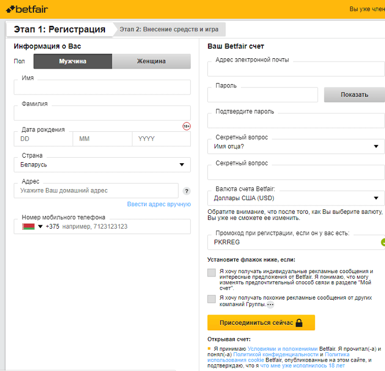Viewport: 385px width, 371px height.
Task: Open the Валюта счета currency dropdown
Action: pyautogui.click(x=296, y=198)
